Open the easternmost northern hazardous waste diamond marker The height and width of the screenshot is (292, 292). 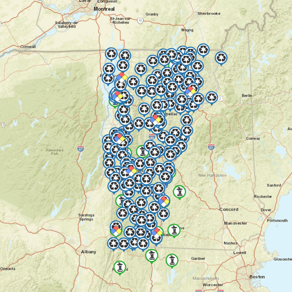coord(190,91)
